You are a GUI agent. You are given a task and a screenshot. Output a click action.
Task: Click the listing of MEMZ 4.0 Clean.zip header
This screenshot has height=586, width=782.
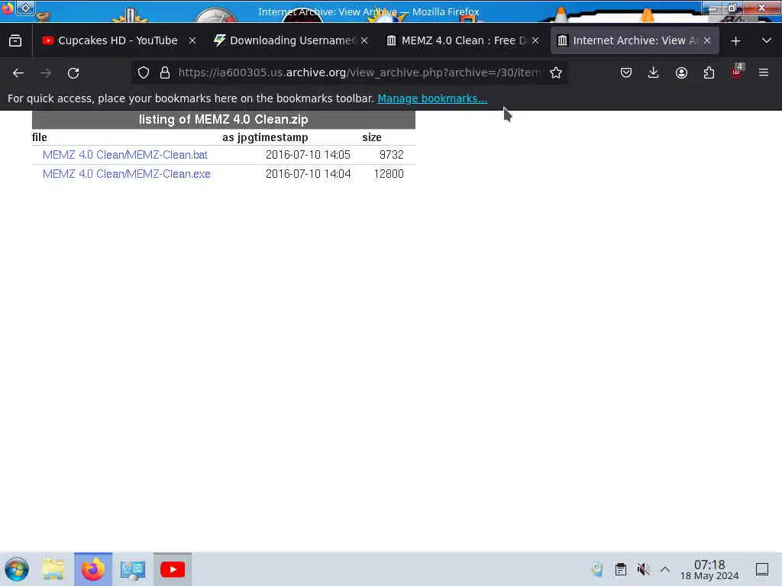pos(224,120)
